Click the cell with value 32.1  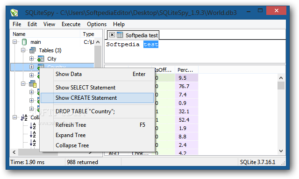[186, 111]
